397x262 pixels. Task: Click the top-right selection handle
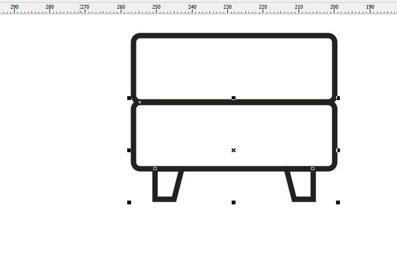pos(338,98)
